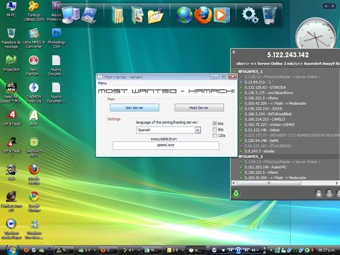Launch Firefox from the top dock
Image resolution: width=340 pixels, height=255 pixels.
pyautogui.click(x=203, y=15)
